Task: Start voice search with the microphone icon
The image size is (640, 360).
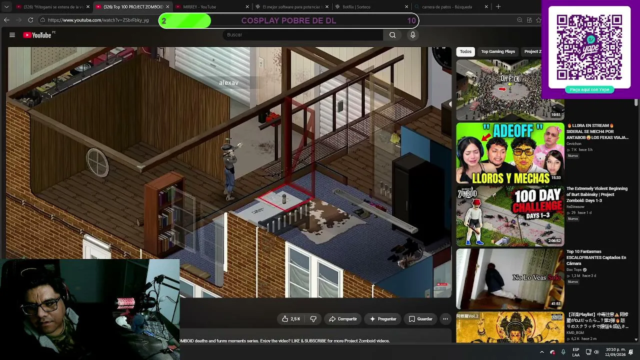Action: 412,35
